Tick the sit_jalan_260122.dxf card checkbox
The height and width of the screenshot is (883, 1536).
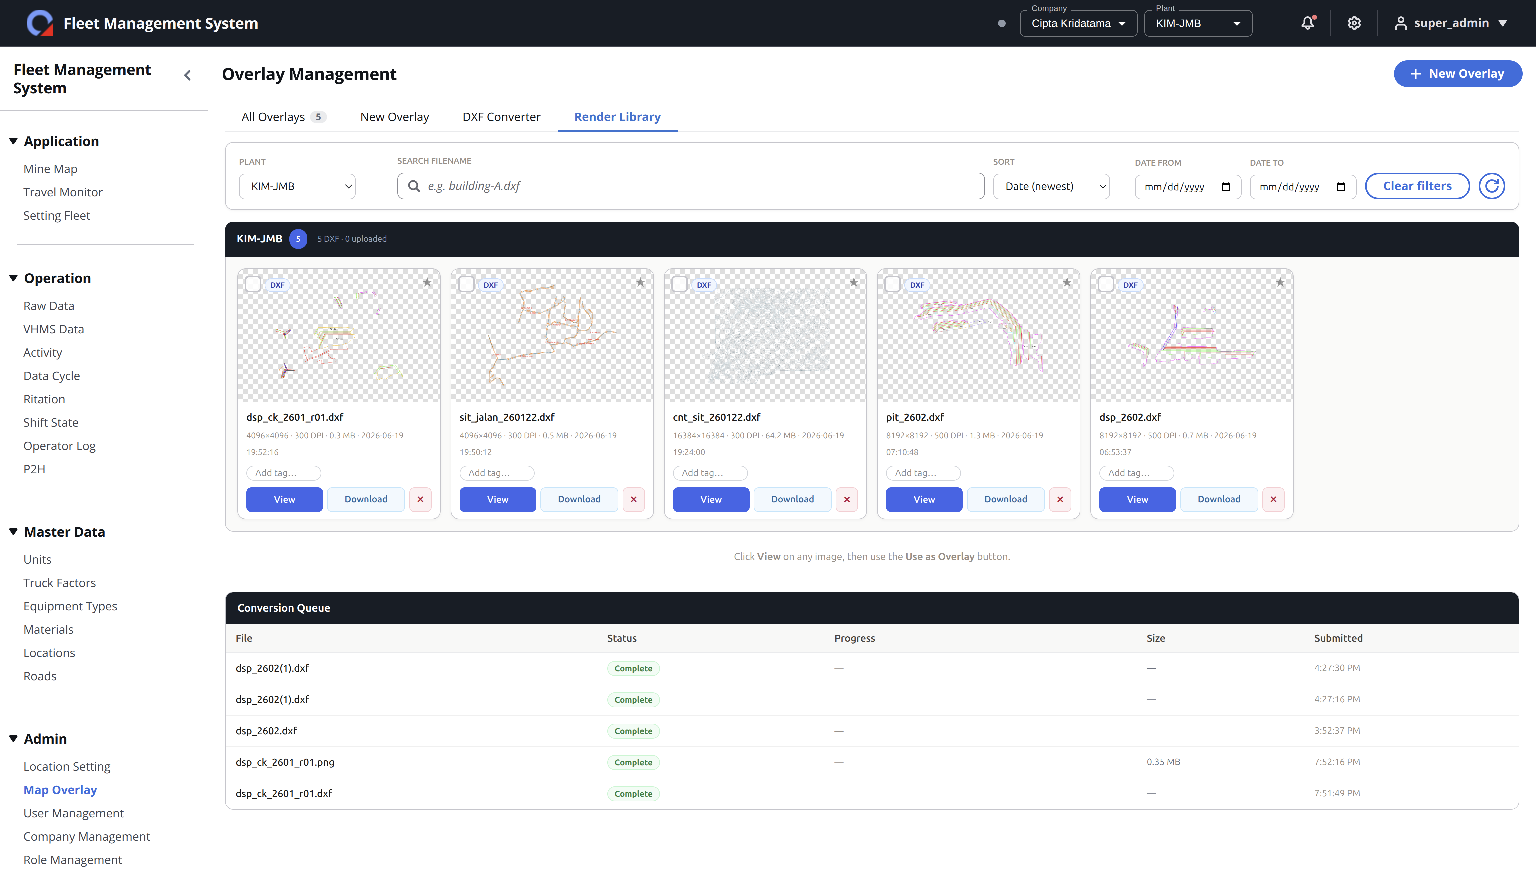(466, 284)
